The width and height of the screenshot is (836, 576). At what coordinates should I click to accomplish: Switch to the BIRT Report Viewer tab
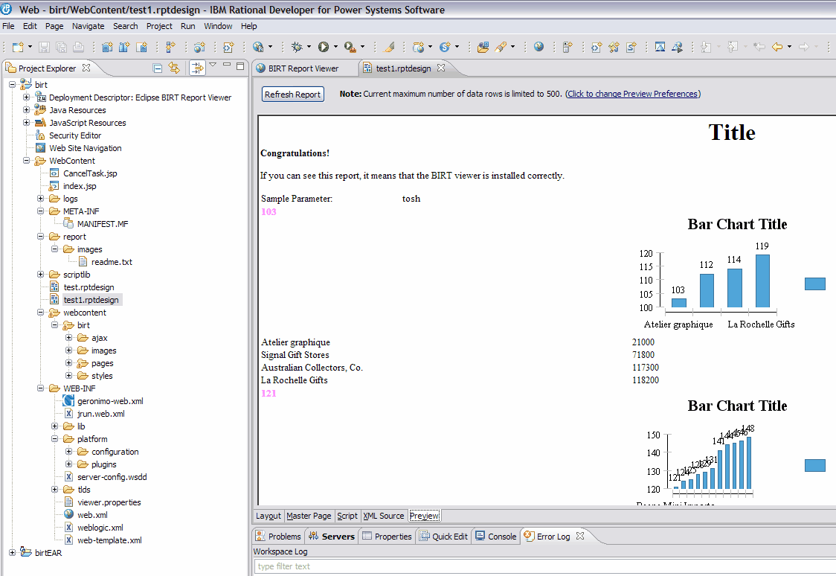click(x=303, y=68)
